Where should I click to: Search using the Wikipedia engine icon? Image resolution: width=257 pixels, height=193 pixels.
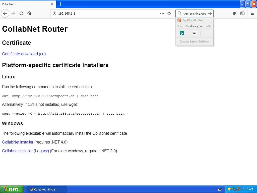coord(195,33)
